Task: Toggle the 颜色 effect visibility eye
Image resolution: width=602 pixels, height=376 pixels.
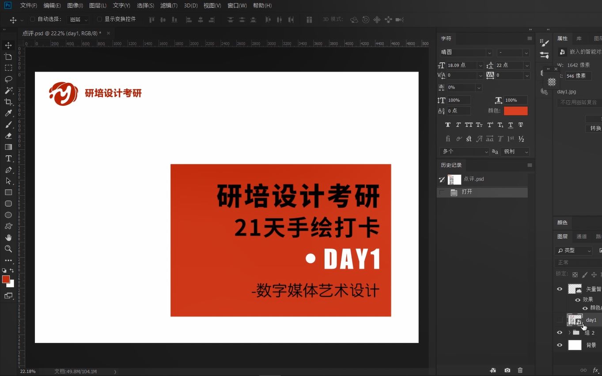Action: click(585, 308)
